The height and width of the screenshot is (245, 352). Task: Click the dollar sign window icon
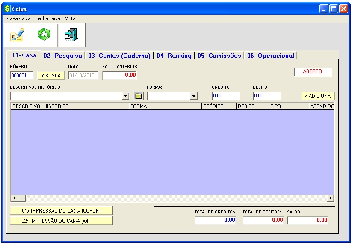coord(7,9)
